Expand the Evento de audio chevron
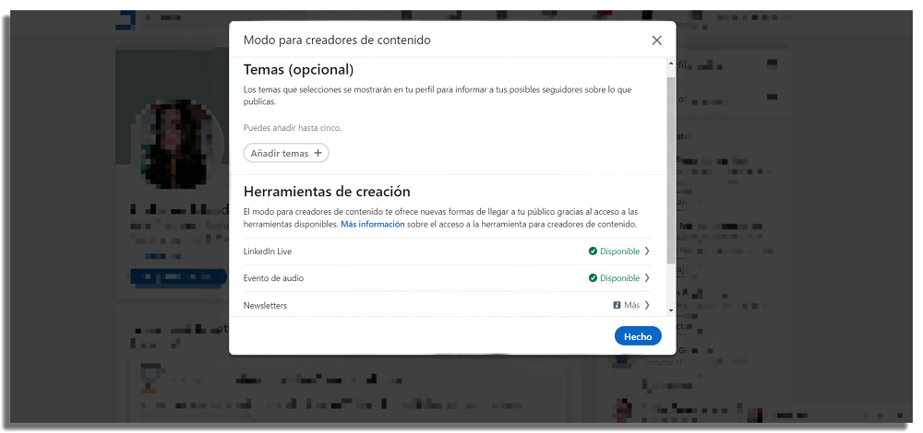The image size is (923, 433). coord(647,278)
